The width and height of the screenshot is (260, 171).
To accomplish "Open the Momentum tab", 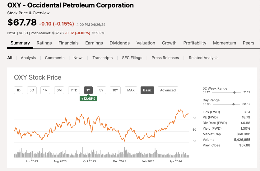I will point(225,43).
